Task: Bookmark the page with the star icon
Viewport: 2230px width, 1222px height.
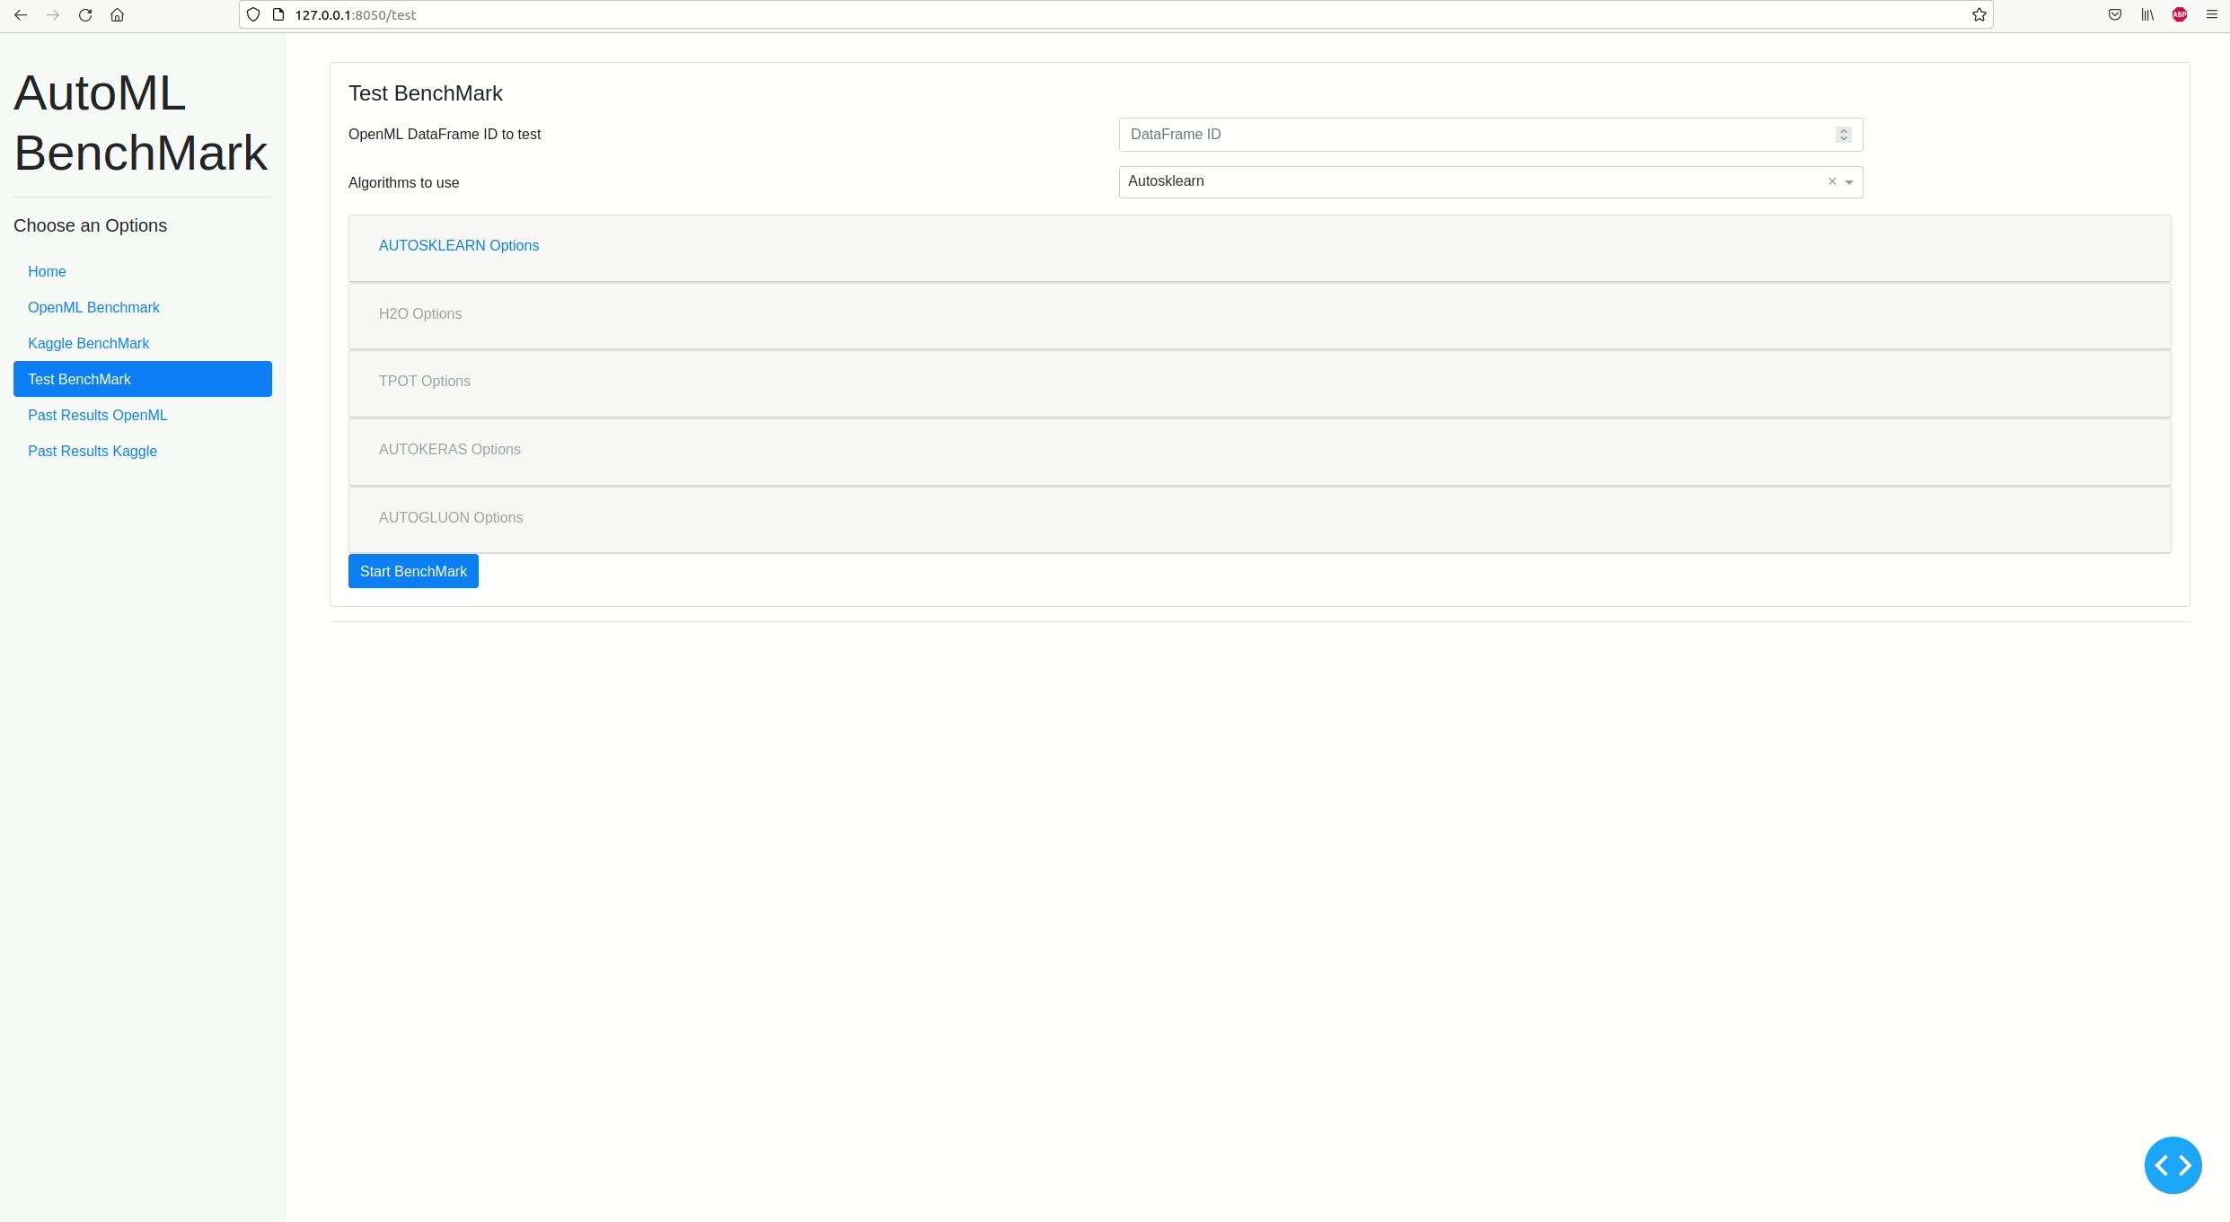Action: pyautogui.click(x=1979, y=14)
